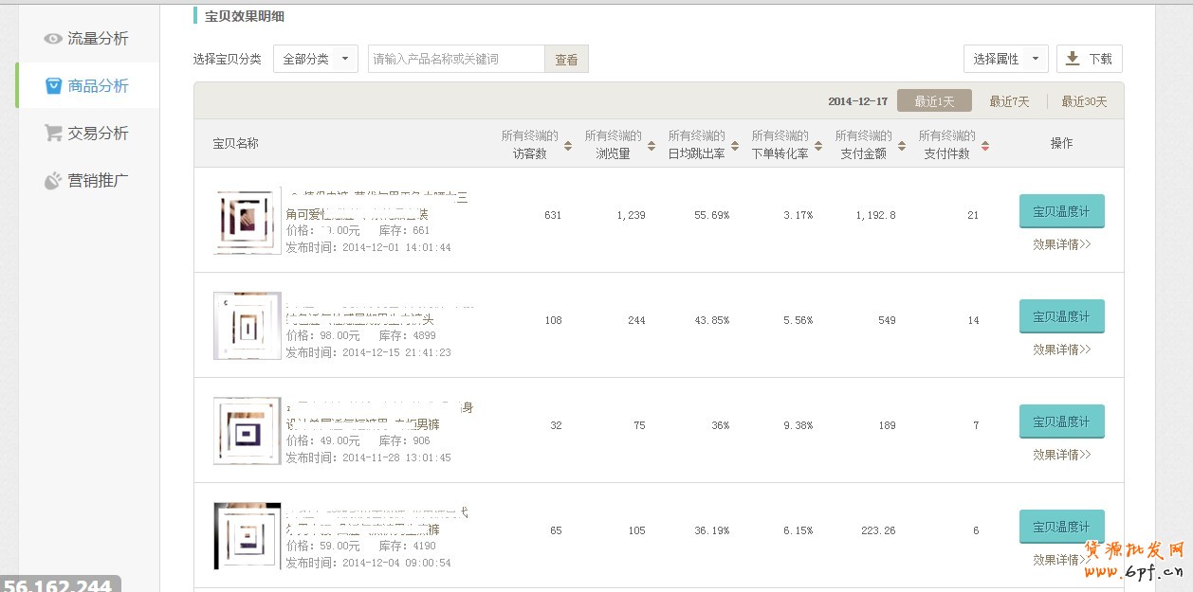Click the shopping bag icon beside 商品分析

[x=54, y=86]
